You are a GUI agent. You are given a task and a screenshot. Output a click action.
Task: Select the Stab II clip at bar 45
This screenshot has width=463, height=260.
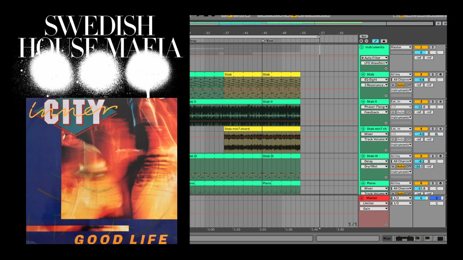tap(281, 101)
